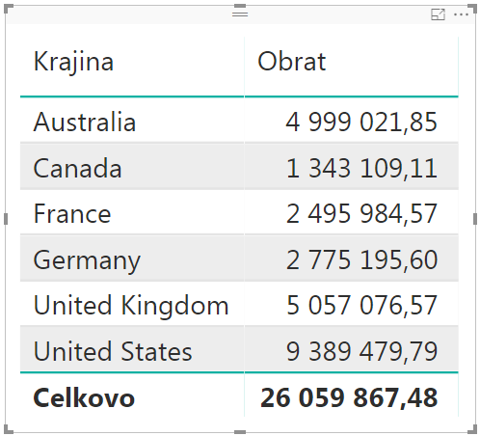
Task: Click the Focus mode icon
Action: click(438, 14)
